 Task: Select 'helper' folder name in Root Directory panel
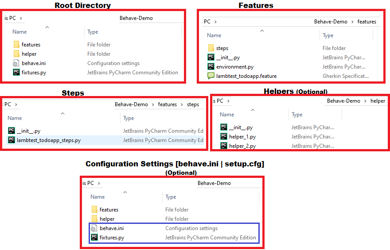29,54
